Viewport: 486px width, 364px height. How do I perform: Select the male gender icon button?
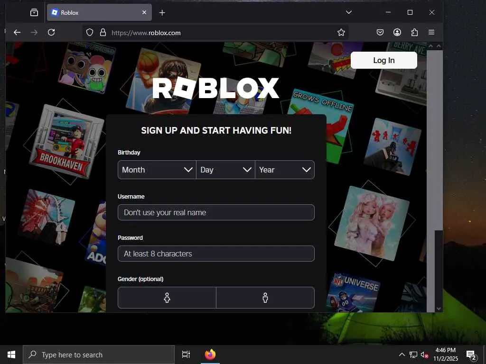point(265,298)
